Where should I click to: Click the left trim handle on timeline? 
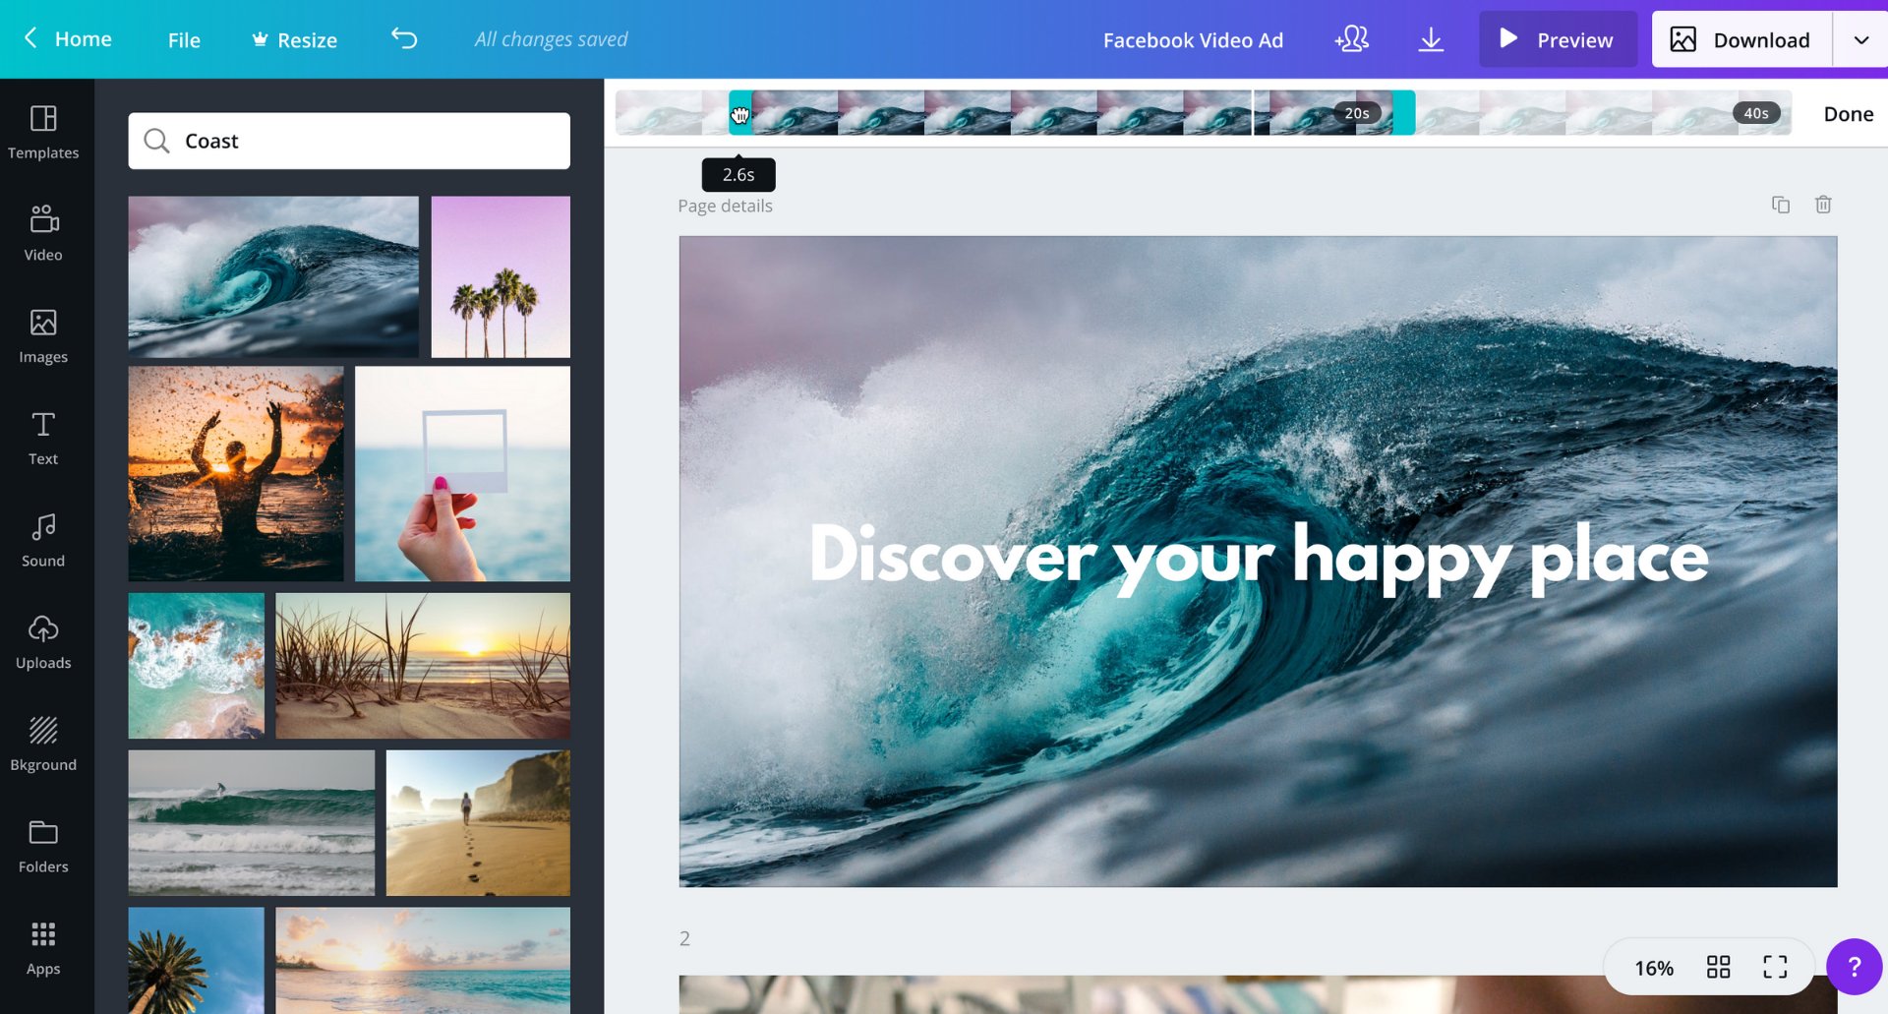click(739, 114)
